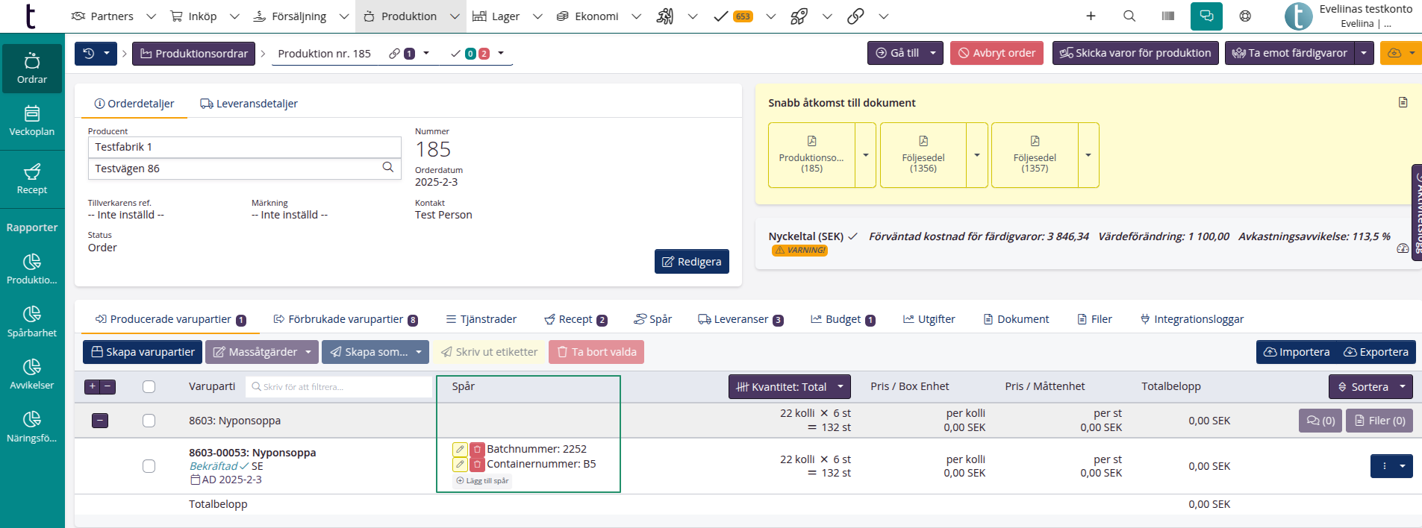Image resolution: width=1422 pixels, height=528 pixels.
Task: Toggle the select-all checkbox in Varuparti header
Action: (149, 386)
